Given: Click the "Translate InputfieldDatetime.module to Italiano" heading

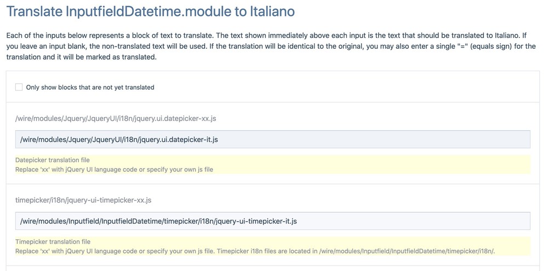Looking at the screenshot, I should coord(150,11).
